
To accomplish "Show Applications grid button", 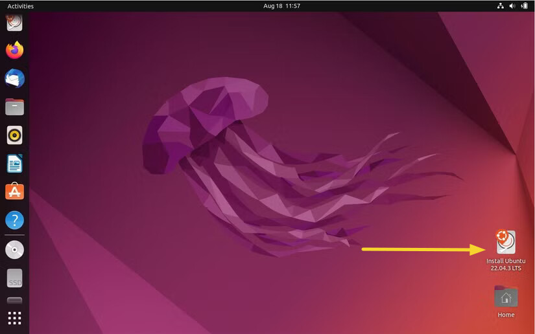I will pos(14,318).
